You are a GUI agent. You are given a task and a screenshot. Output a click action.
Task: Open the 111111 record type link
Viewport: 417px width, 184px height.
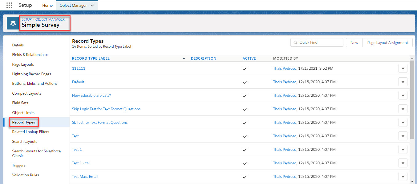coord(79,69)
